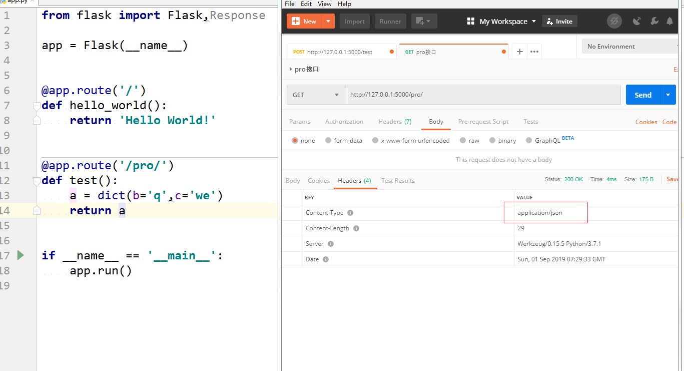Click the Invite button

point(560,21)
